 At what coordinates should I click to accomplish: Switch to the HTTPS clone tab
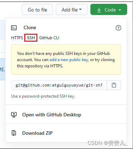[17, 38]
